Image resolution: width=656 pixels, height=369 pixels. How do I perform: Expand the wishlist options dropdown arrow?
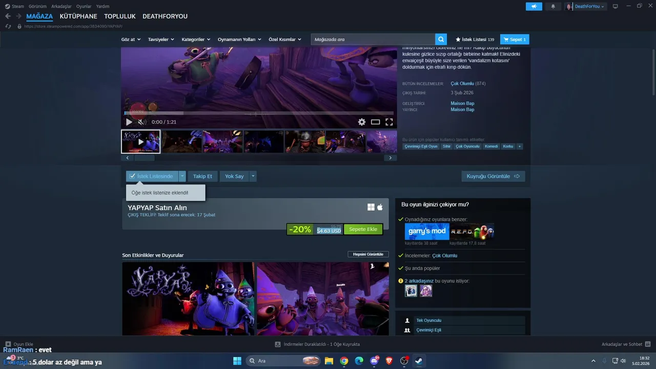[x=182, y=176]
